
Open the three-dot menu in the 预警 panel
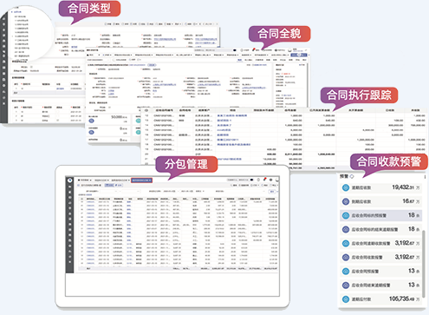[425, 176]
